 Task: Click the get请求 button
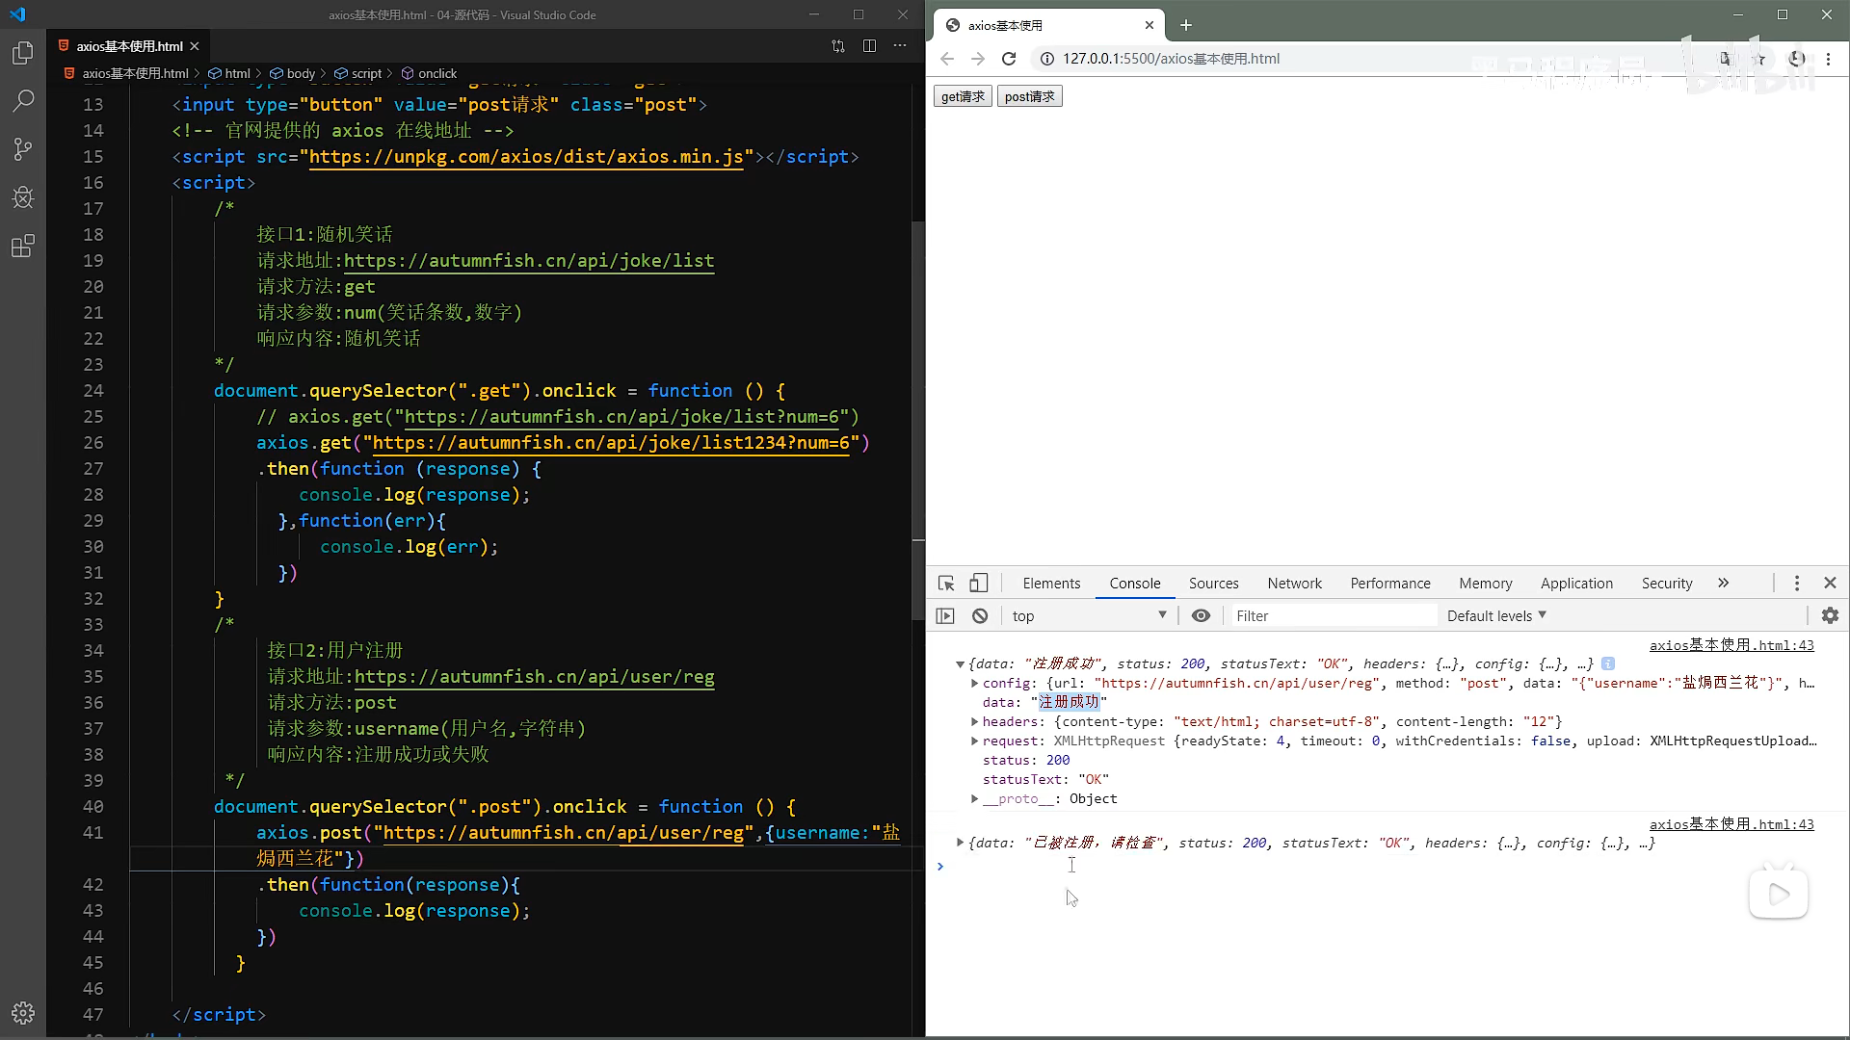point(963,96)
